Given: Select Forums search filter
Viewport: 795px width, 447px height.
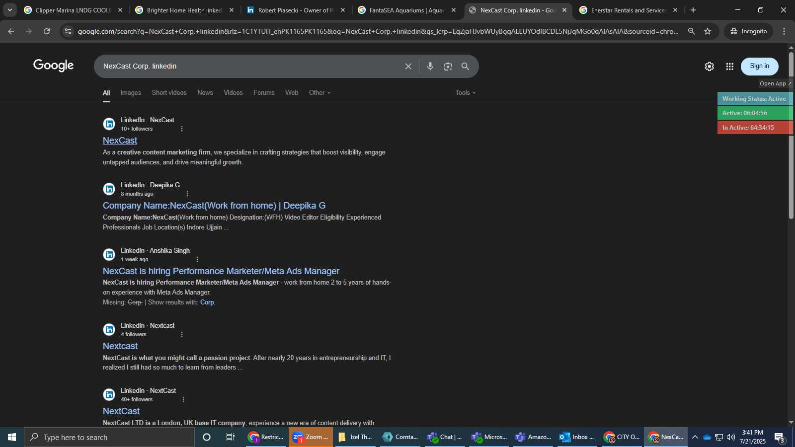Looking at the screenshot, I should [264, 92].
